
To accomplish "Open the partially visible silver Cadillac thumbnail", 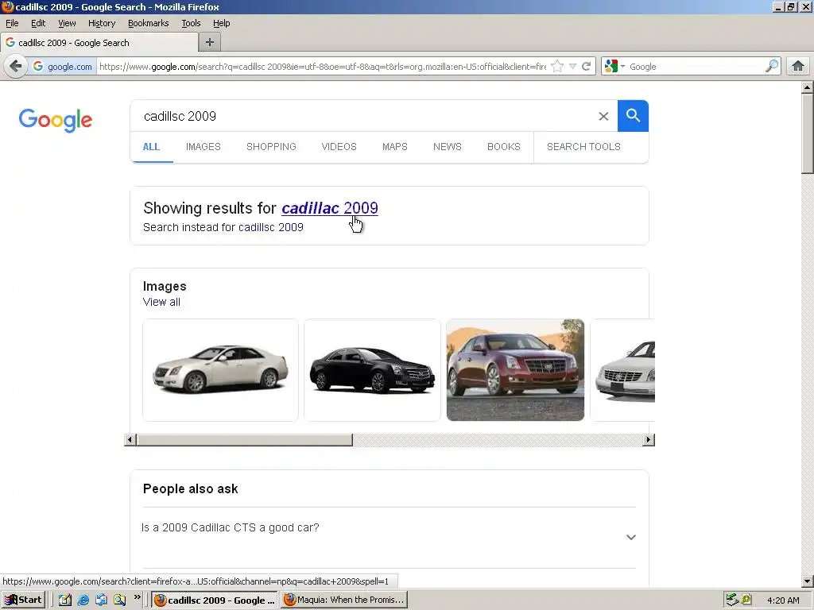I will 623,370.
